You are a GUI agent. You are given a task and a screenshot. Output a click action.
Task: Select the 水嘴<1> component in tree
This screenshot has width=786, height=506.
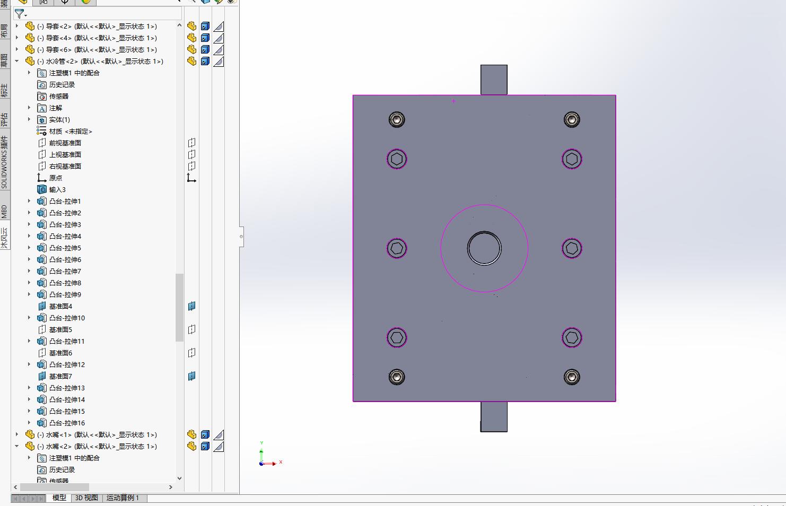tap(91, 435)
